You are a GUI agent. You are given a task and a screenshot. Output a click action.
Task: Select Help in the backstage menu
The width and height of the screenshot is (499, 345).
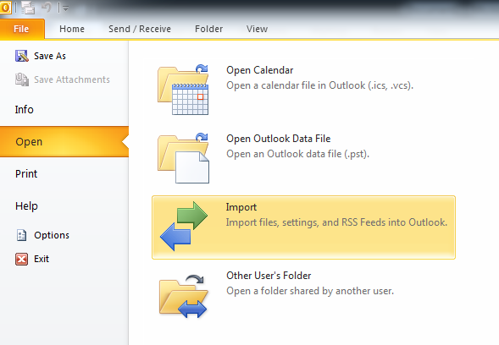pos(26,205)
